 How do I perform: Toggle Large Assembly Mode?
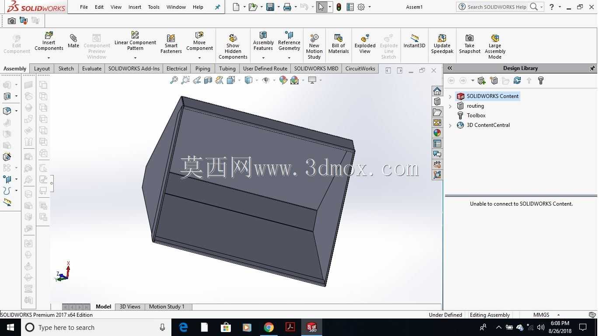[x=495, y=46]
